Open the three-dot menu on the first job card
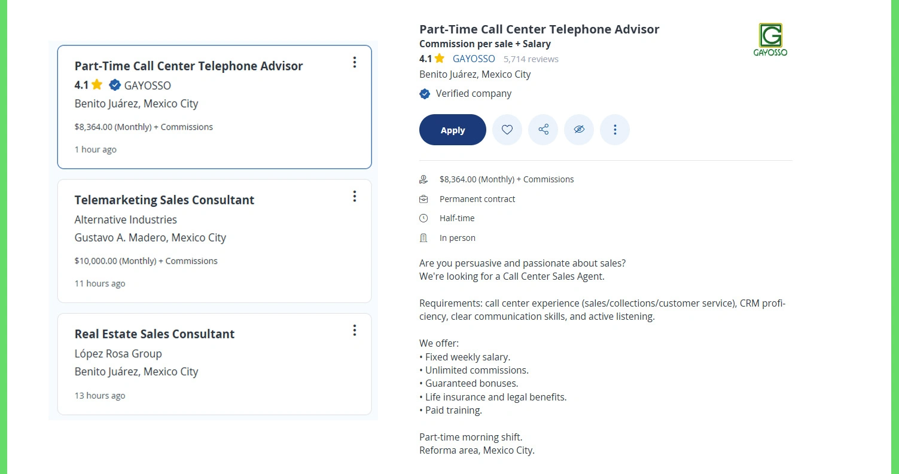 click(x=355, y=62)
